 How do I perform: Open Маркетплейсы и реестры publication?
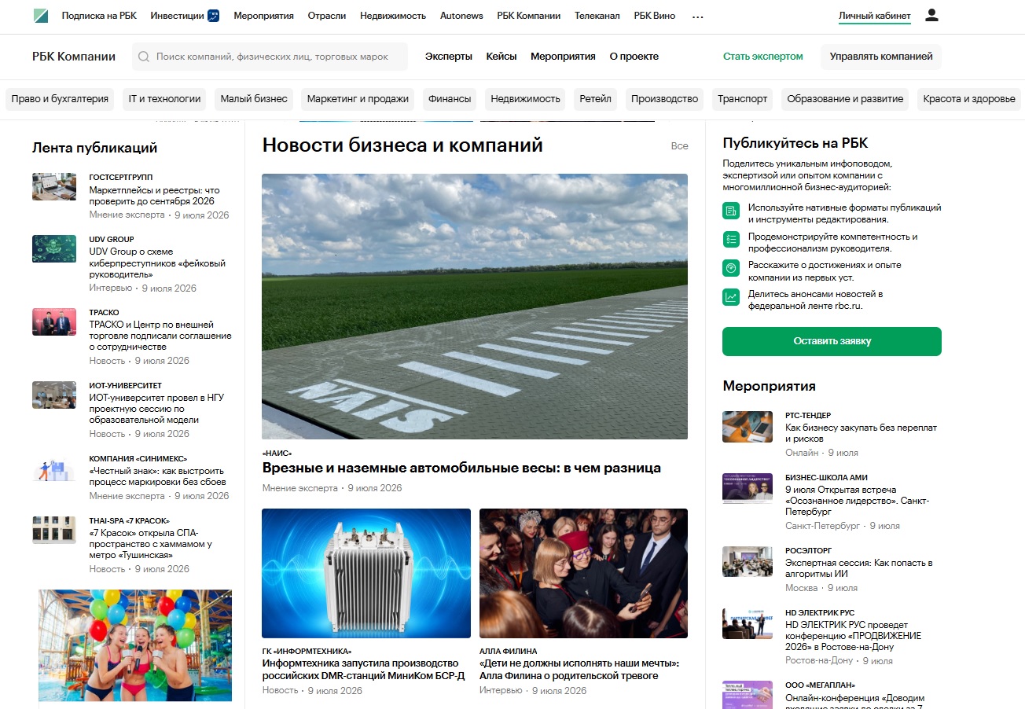pyautogui.click(x=155, y=196)
